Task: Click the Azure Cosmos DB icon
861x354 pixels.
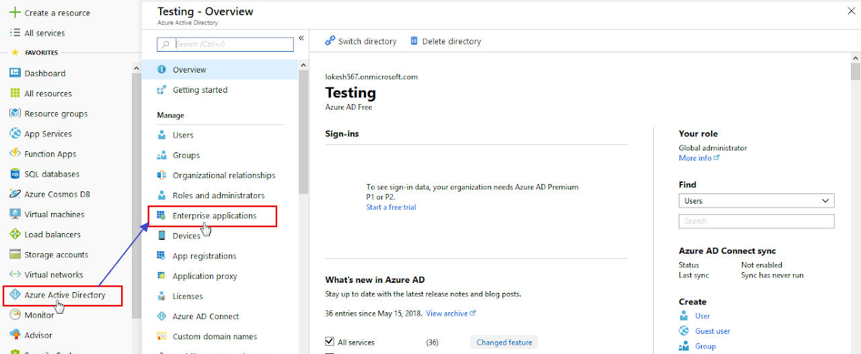Action: [15, 194]
